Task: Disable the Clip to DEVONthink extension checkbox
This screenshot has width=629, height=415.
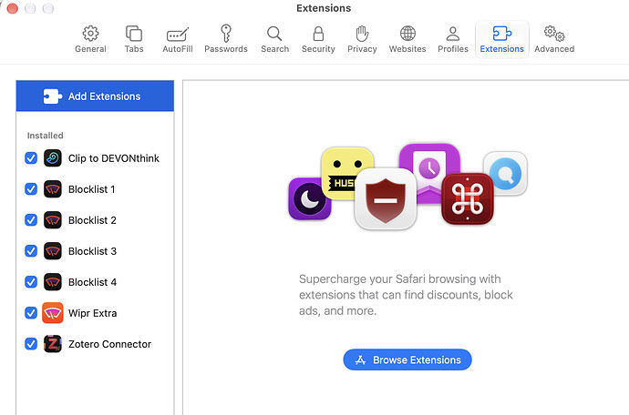Action: click(x=31, y=157)
